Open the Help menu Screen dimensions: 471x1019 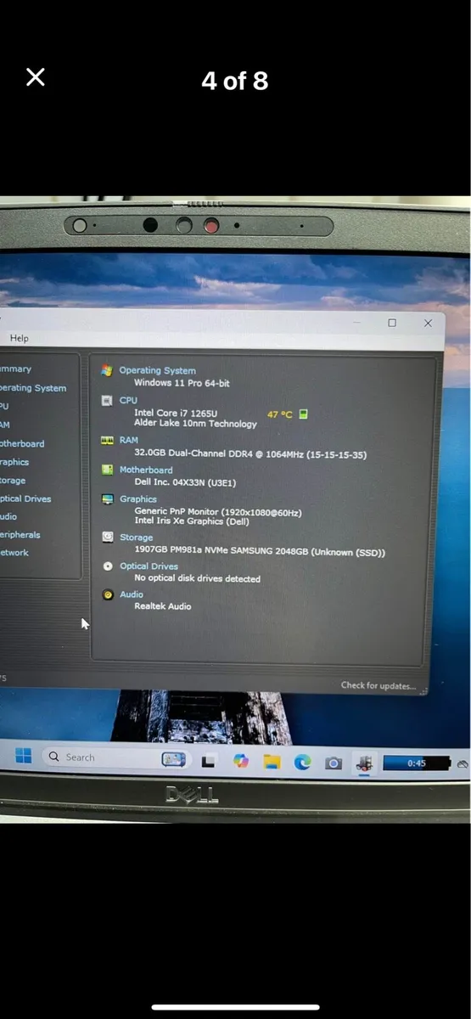19,338
